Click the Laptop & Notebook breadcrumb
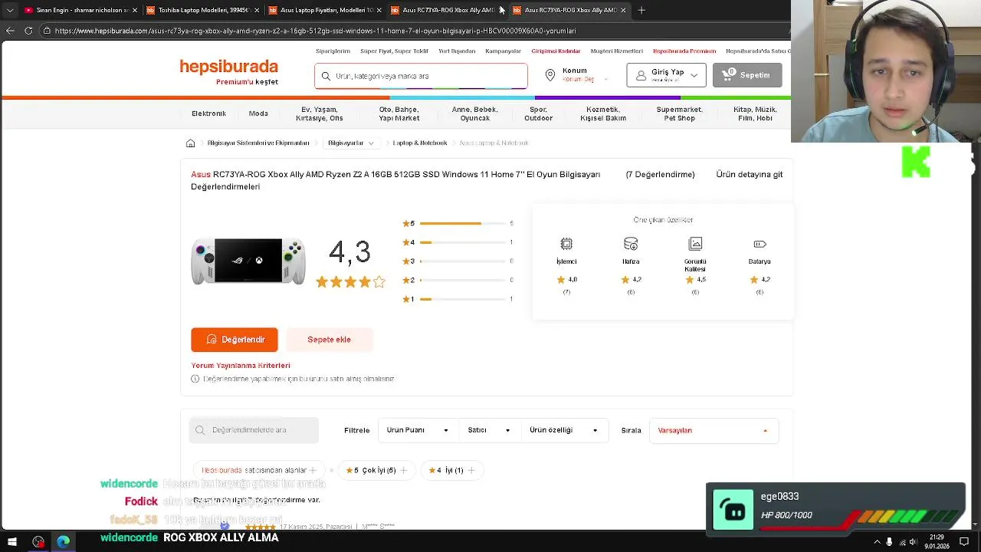981x552 pixels. (420, 143)
